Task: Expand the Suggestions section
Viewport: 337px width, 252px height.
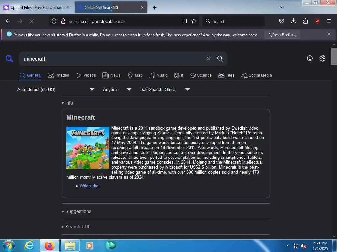Action: point(76,211)
